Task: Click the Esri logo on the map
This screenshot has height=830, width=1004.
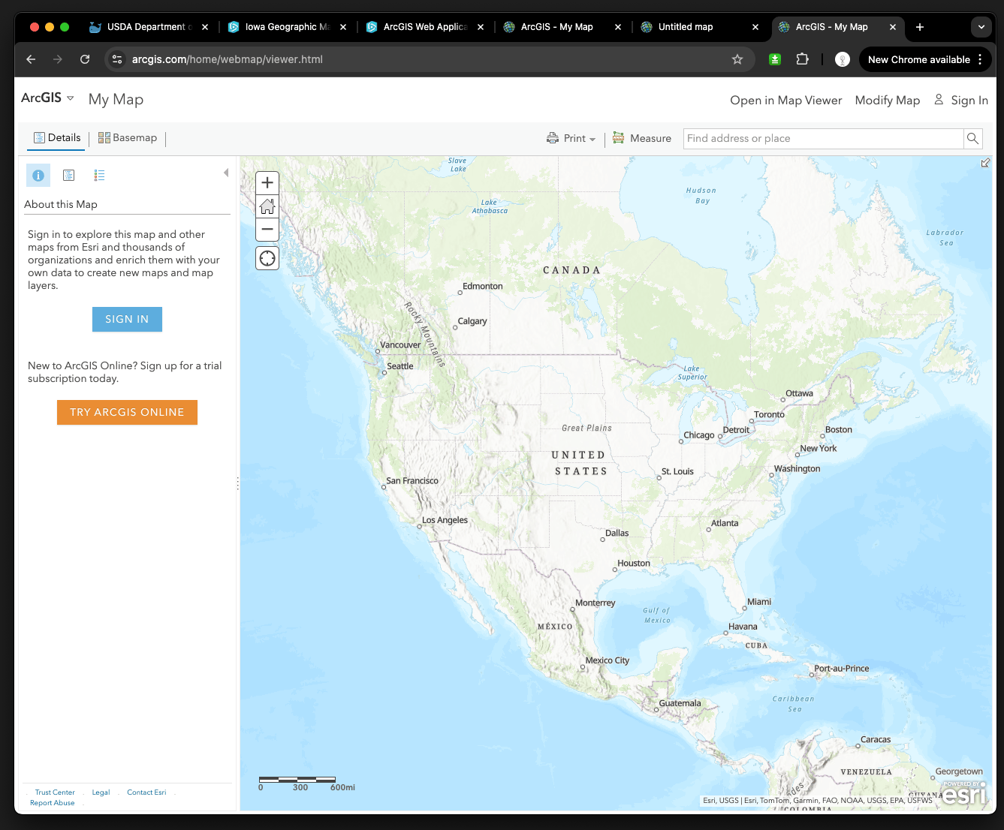Action: (x=964, y=793)
